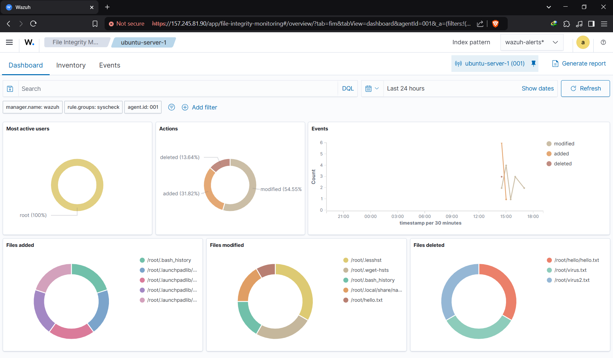Open the wazuh-alerts* index pattern dropdown

[532, 42]
